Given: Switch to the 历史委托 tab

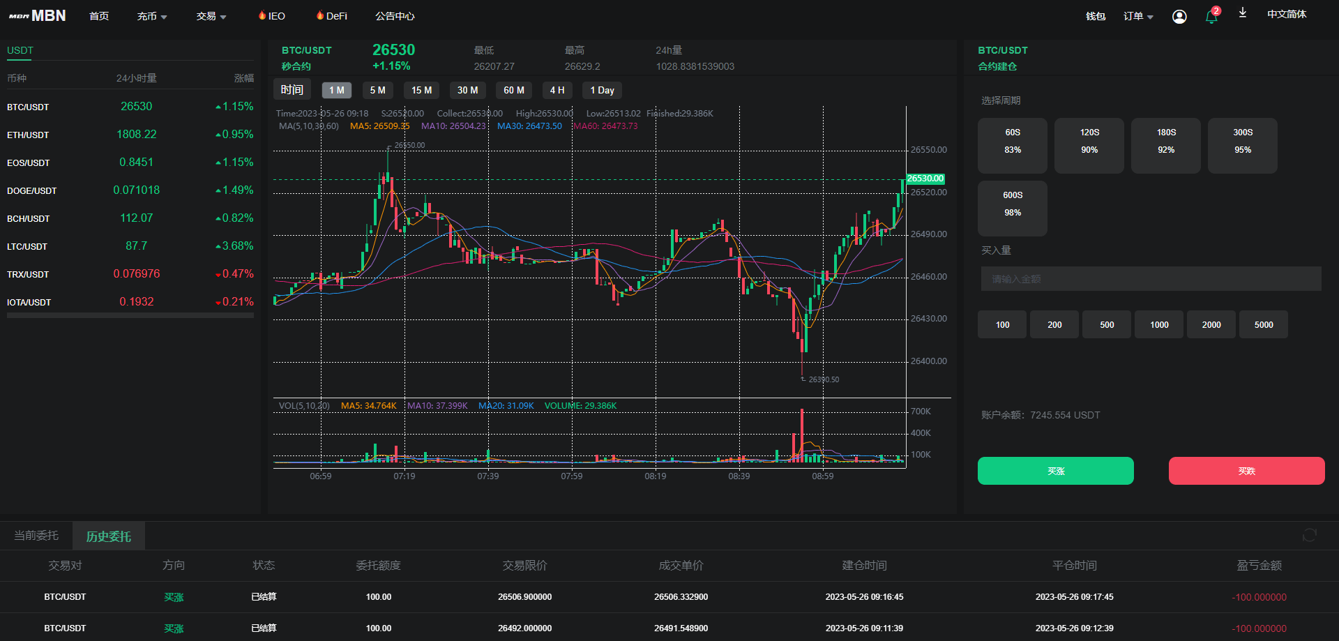Looking at the screenshot, I should coord(108,536).
